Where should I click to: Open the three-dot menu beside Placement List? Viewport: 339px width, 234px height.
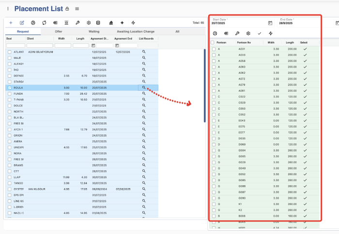(x=8, y=9)
